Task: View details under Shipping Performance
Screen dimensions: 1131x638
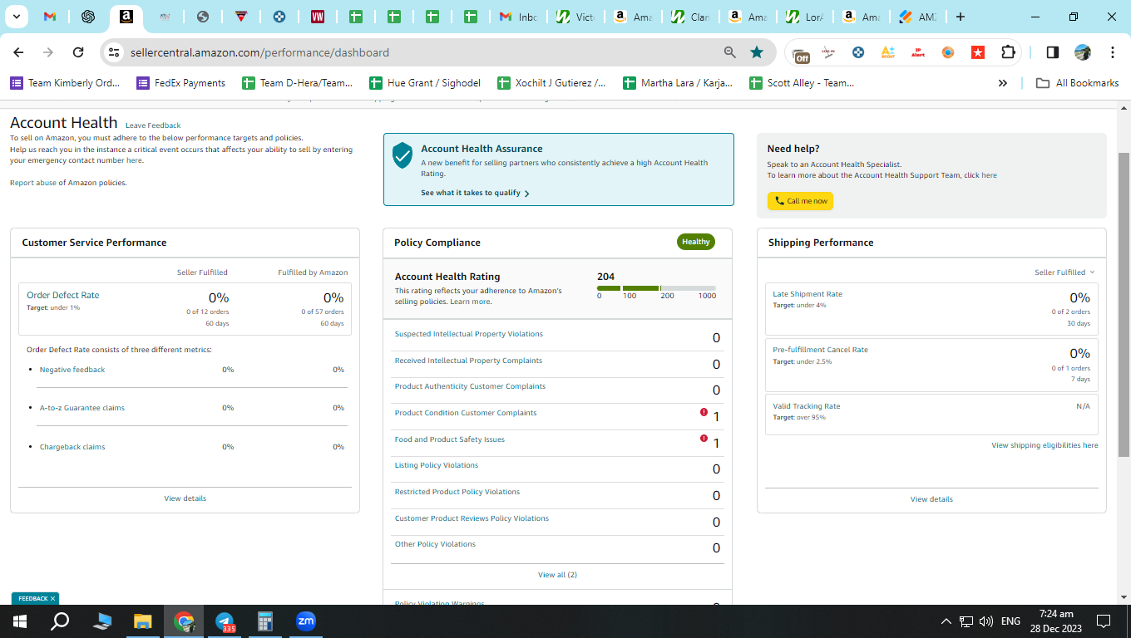Action: pos(931,499)
